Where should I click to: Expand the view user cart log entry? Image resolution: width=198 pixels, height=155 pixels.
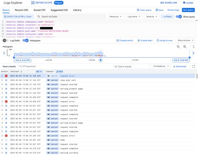click(2, 80)
